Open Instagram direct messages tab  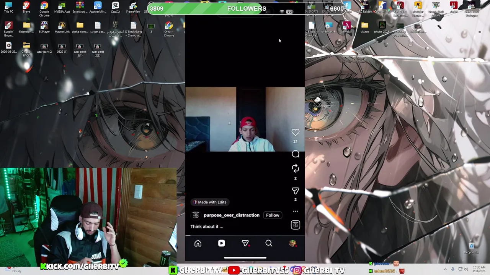click(x=245, y=243)
